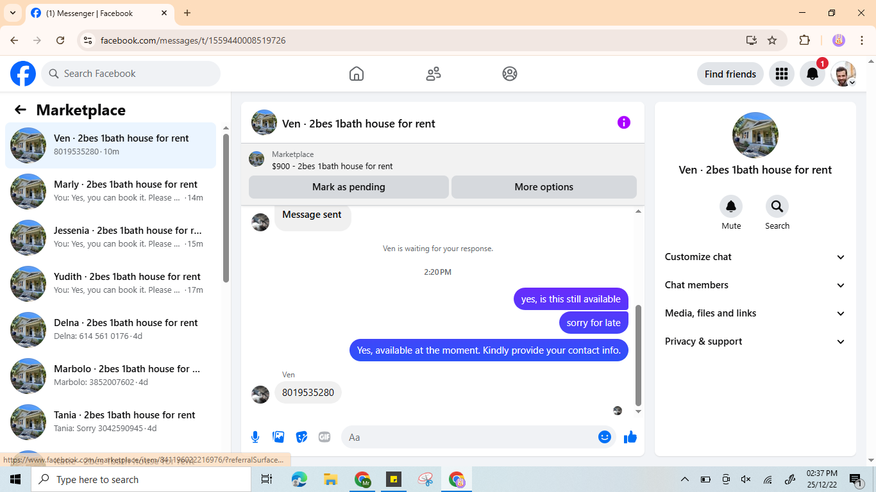The image size is (876, 492).
Task: Click the house thumbnail in right panel
Action: 755,135
